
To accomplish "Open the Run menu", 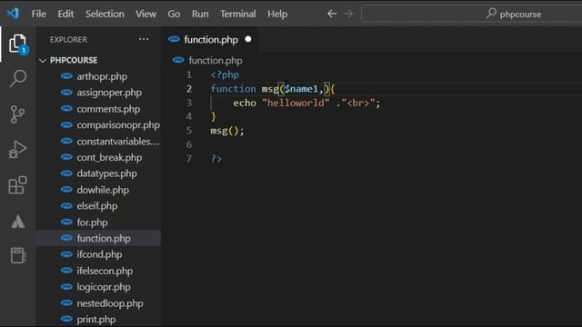I will click(x=200, y=15).
